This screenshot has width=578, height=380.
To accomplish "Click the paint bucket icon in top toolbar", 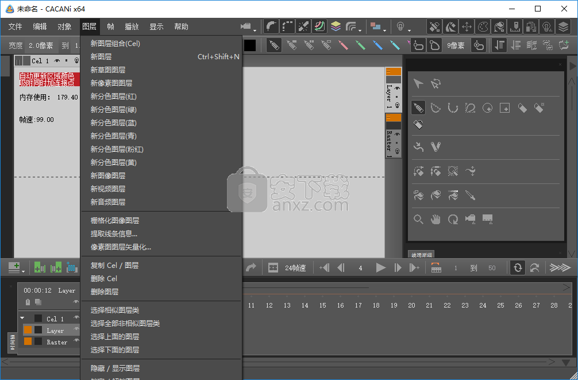I will point(499,26).
